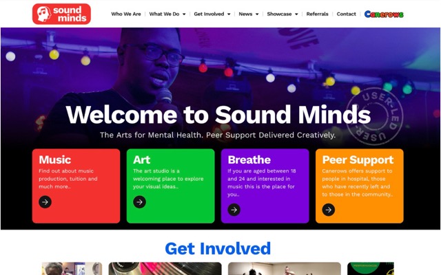This screenshot has width=441, height=275.
Task: Expand the What We Do dropdown arrow
Action: [184, 14]
